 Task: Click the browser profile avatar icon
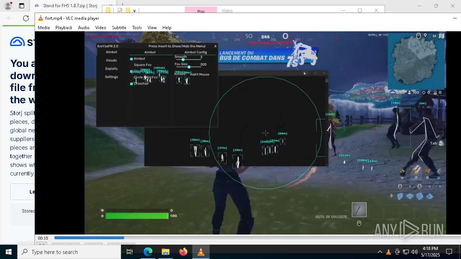tap(8, 6)
